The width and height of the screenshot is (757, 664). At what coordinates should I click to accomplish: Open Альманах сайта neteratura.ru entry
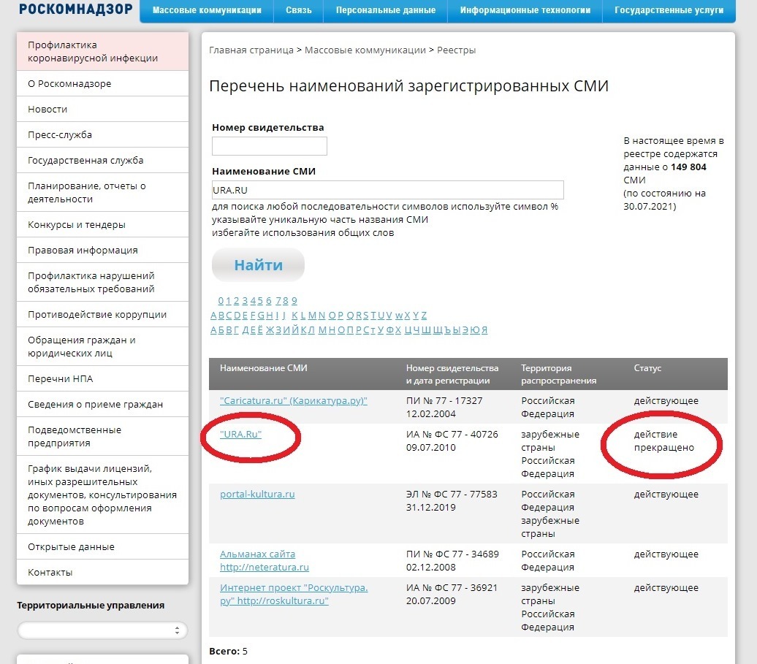tap(264, 561)
